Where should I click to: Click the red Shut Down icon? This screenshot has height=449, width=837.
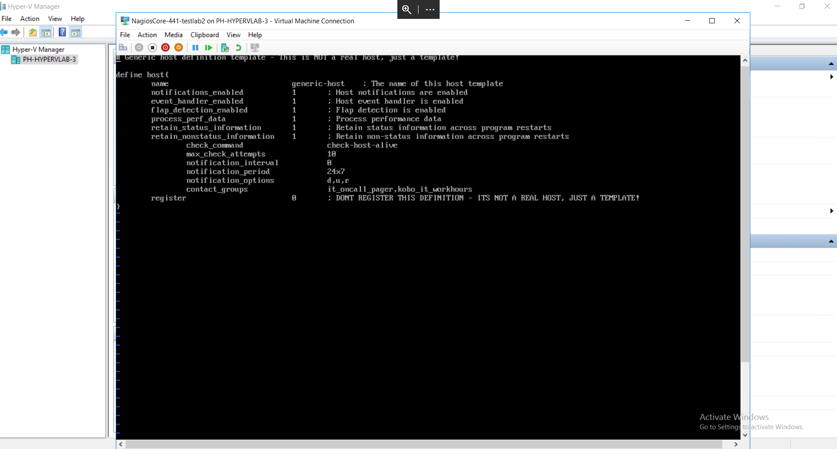165,47
